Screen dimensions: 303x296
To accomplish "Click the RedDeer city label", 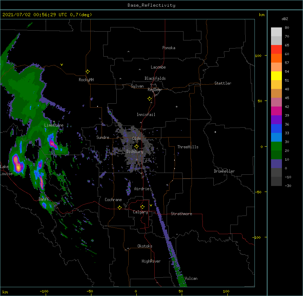I will [155, 90].
